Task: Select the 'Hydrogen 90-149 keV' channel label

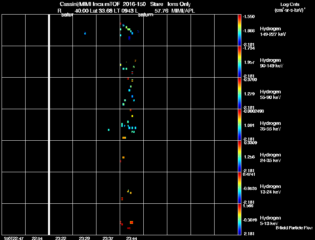Action: pos(271,63)
